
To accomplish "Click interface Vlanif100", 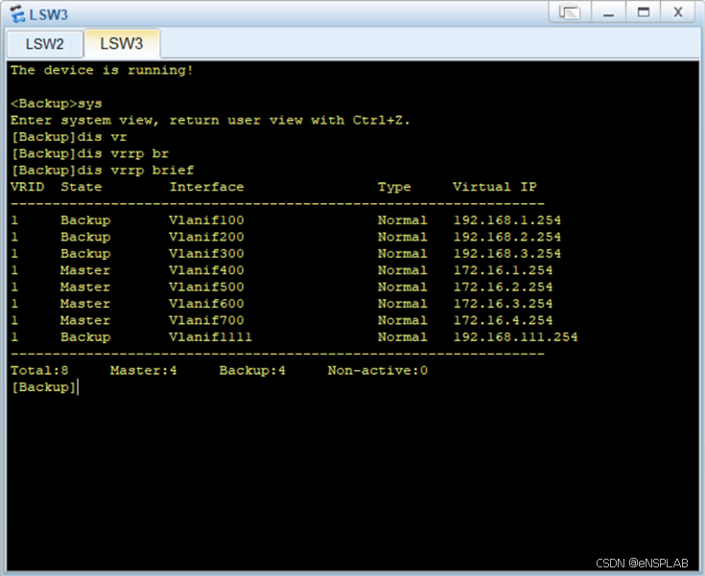I will [206, 220].
